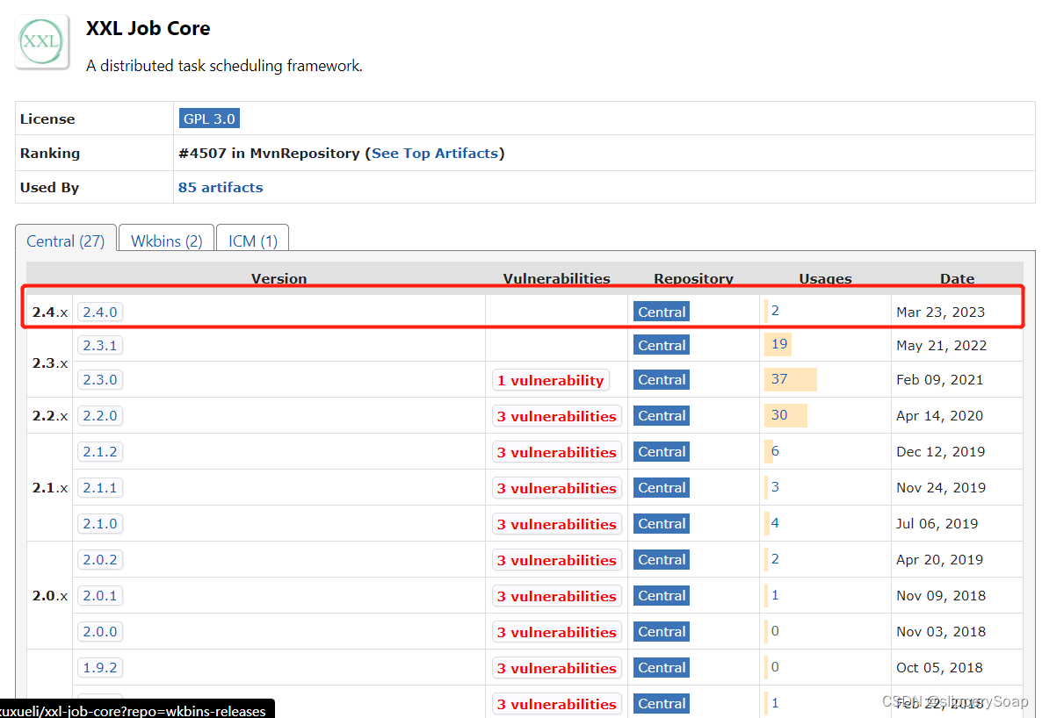Click the Central badge in the 2.3.1 row
Screen dimensions: 1042x718
[662, 345]
